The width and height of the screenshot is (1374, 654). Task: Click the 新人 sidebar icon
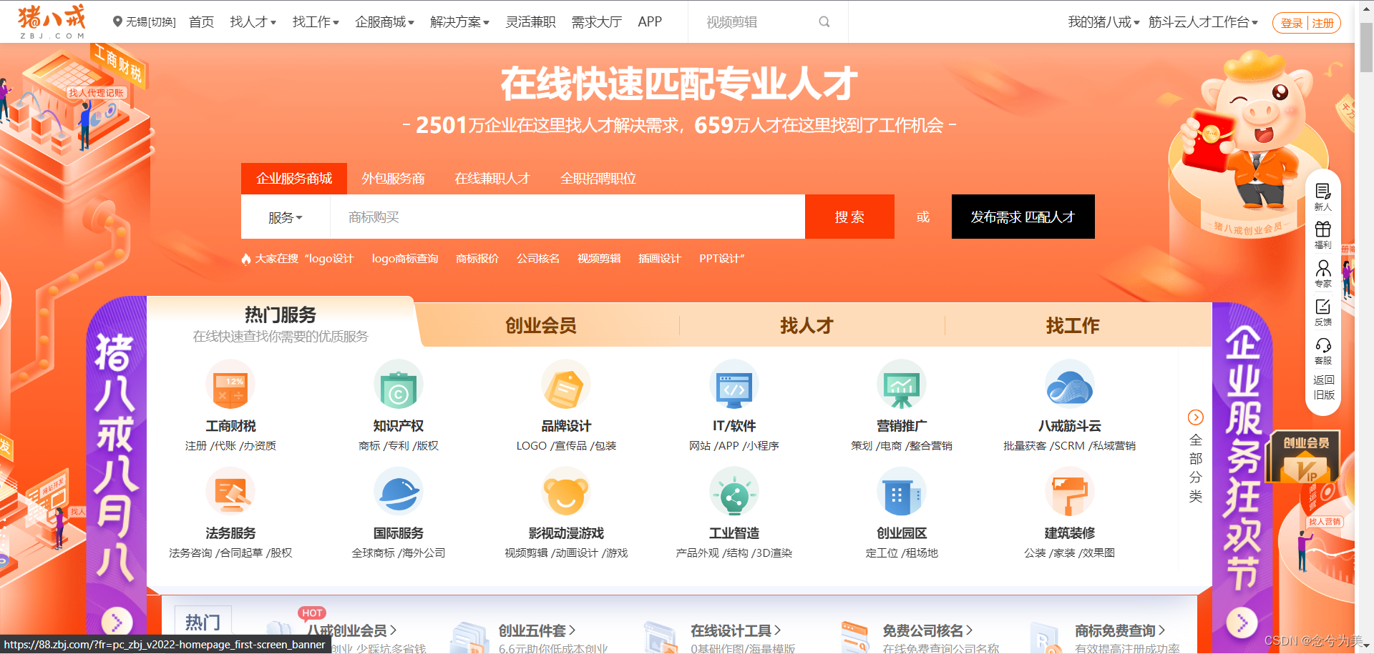tap(1323, 192)
